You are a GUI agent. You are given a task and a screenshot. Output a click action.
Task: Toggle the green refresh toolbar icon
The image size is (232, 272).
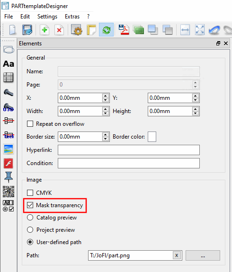pyautogui.click(x=106, y=30)
